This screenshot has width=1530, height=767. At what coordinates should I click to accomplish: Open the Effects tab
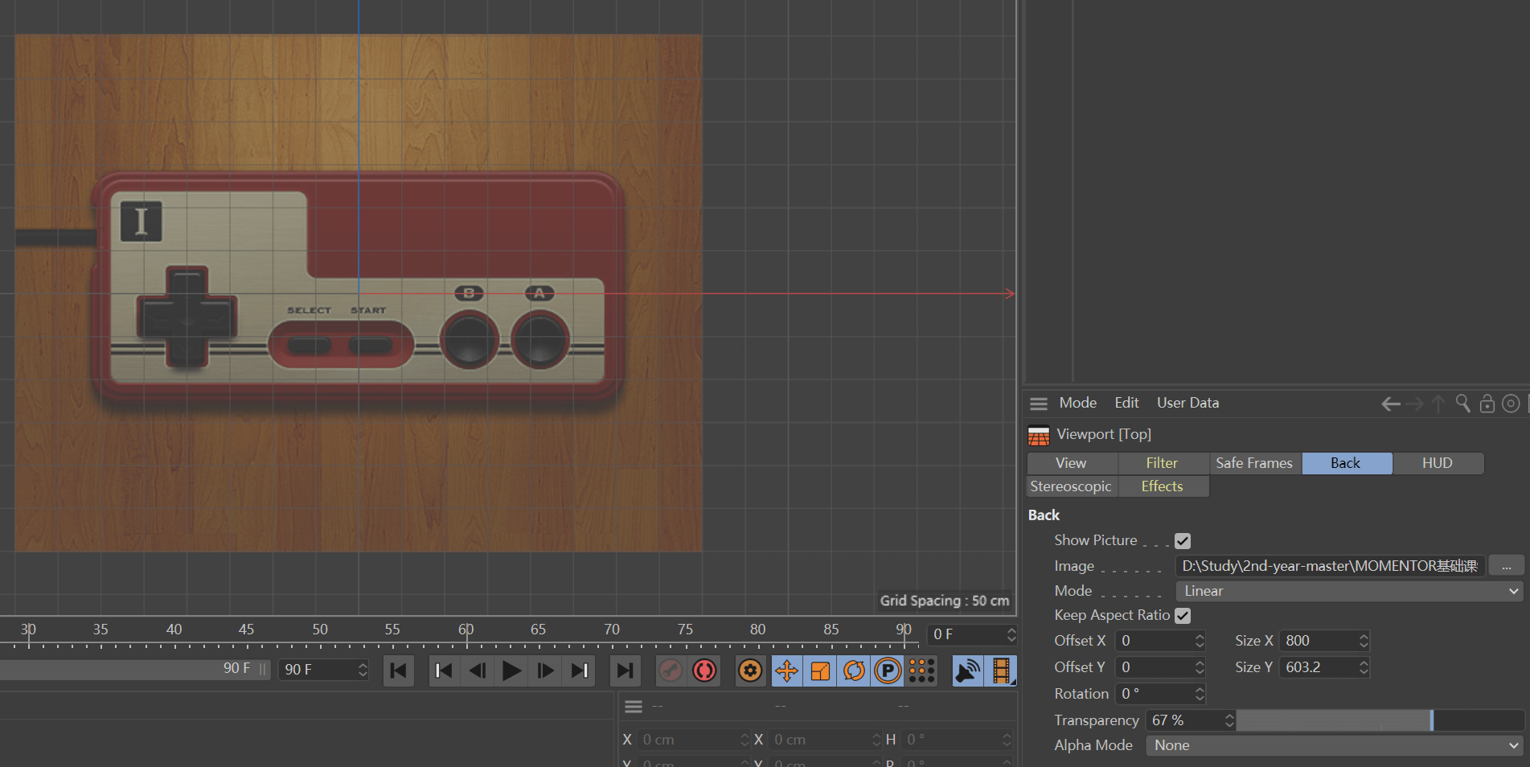pyautogui.click(x=1163, y=486)
